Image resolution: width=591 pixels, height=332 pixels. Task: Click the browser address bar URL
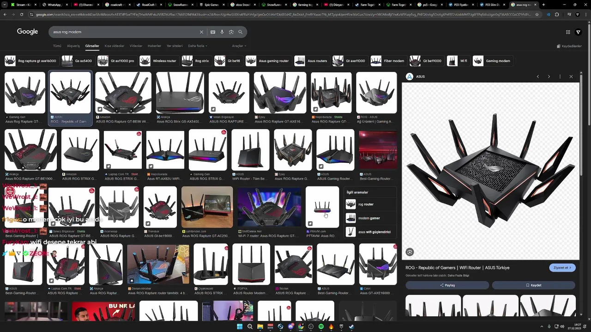282,14
